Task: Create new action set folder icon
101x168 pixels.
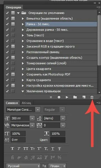Action: (x=75, y=97)
